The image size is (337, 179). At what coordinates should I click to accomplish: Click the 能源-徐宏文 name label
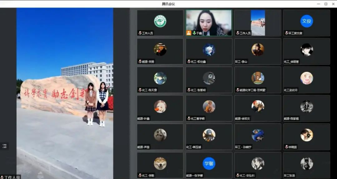[x=243, y=119]
